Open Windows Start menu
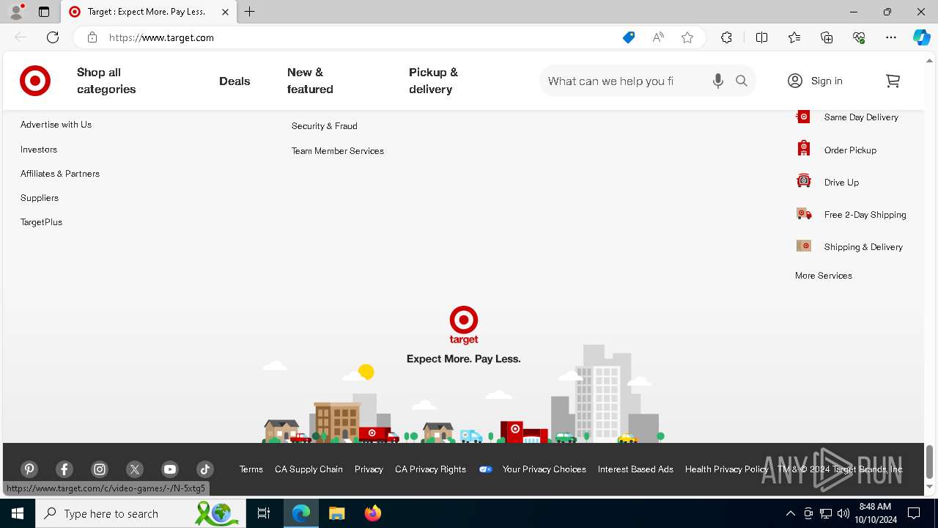The width and height of the screenshot is (938, 528). coord(18,513)
